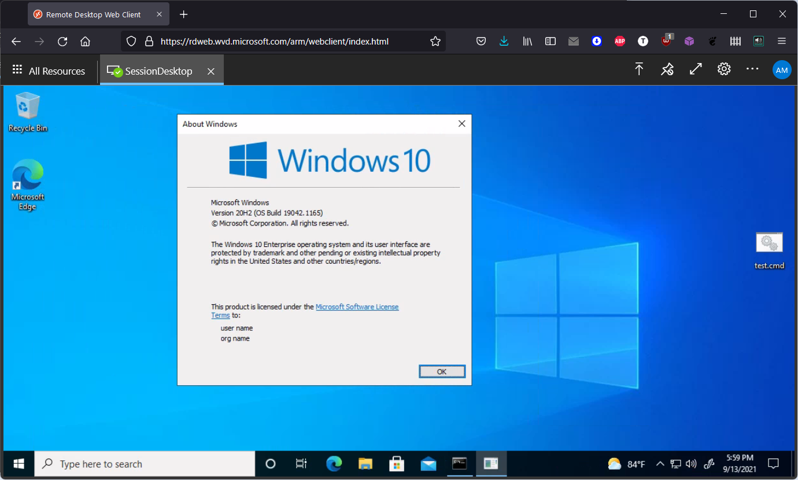Open the All Resources grid view
Viewport: 798px width, 480px height.
point(49,71)
